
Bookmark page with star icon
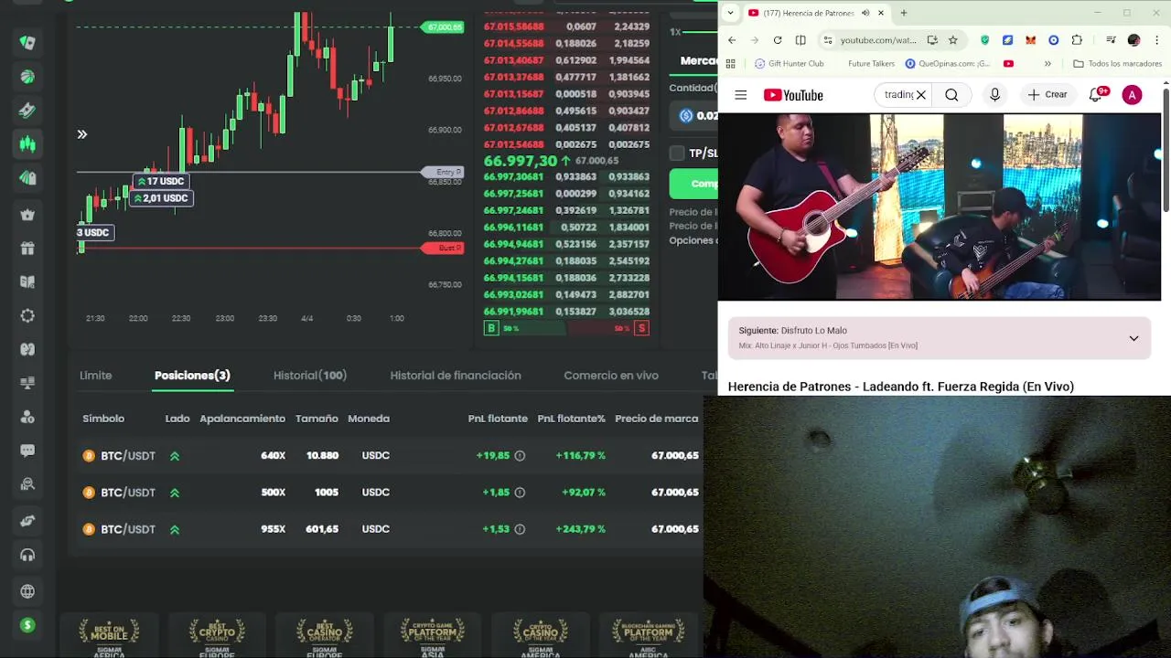pyautogui.click(x=952, y=40)
